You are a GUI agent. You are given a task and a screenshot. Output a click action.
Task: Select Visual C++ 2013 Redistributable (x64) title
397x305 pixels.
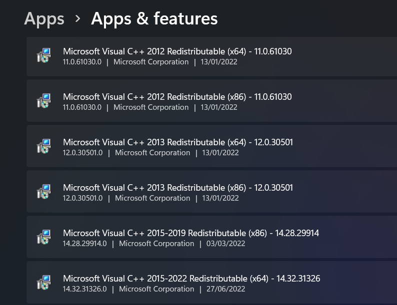click(x=178, y=142)
